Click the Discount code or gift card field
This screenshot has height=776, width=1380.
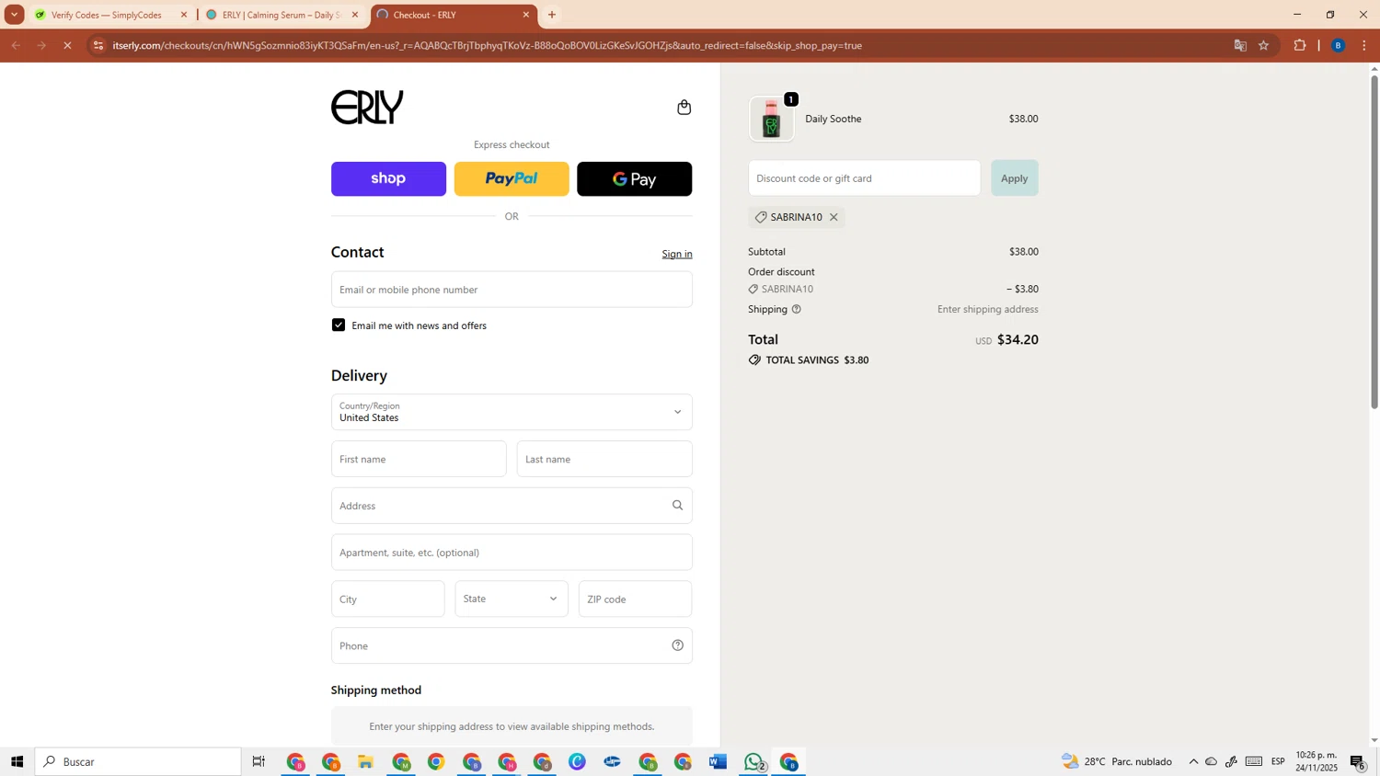[x=864, y=178]
